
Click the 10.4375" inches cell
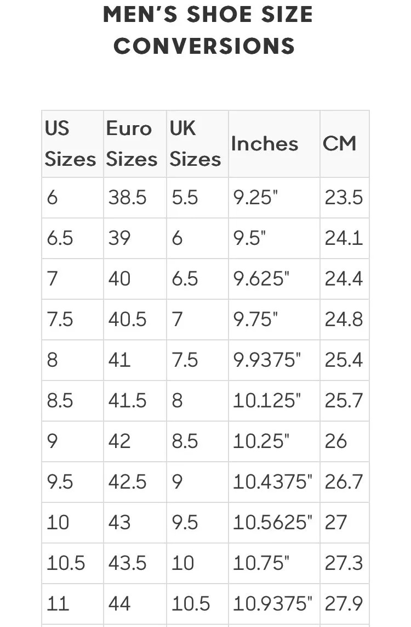point(274,482)
